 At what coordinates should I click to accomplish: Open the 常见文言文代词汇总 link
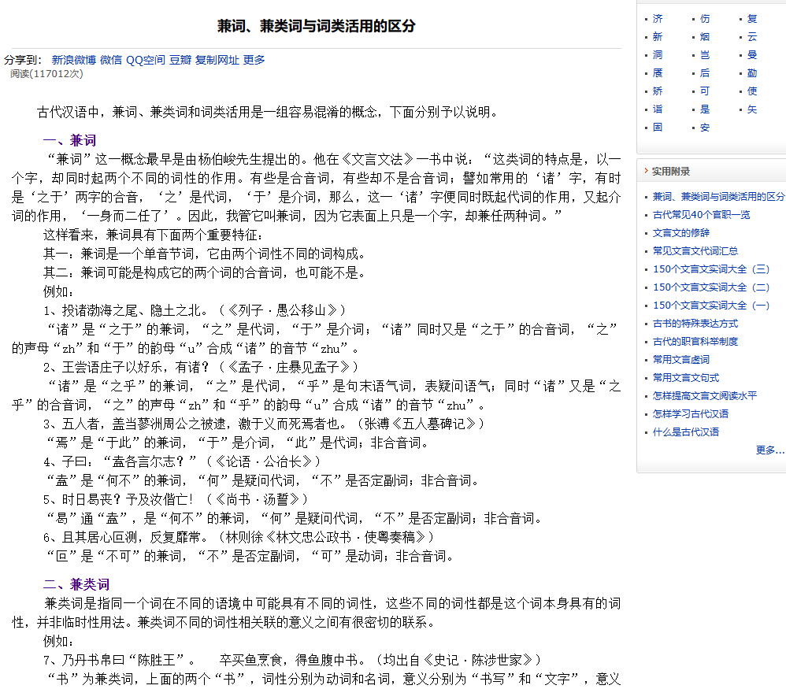tap(695, 251)
